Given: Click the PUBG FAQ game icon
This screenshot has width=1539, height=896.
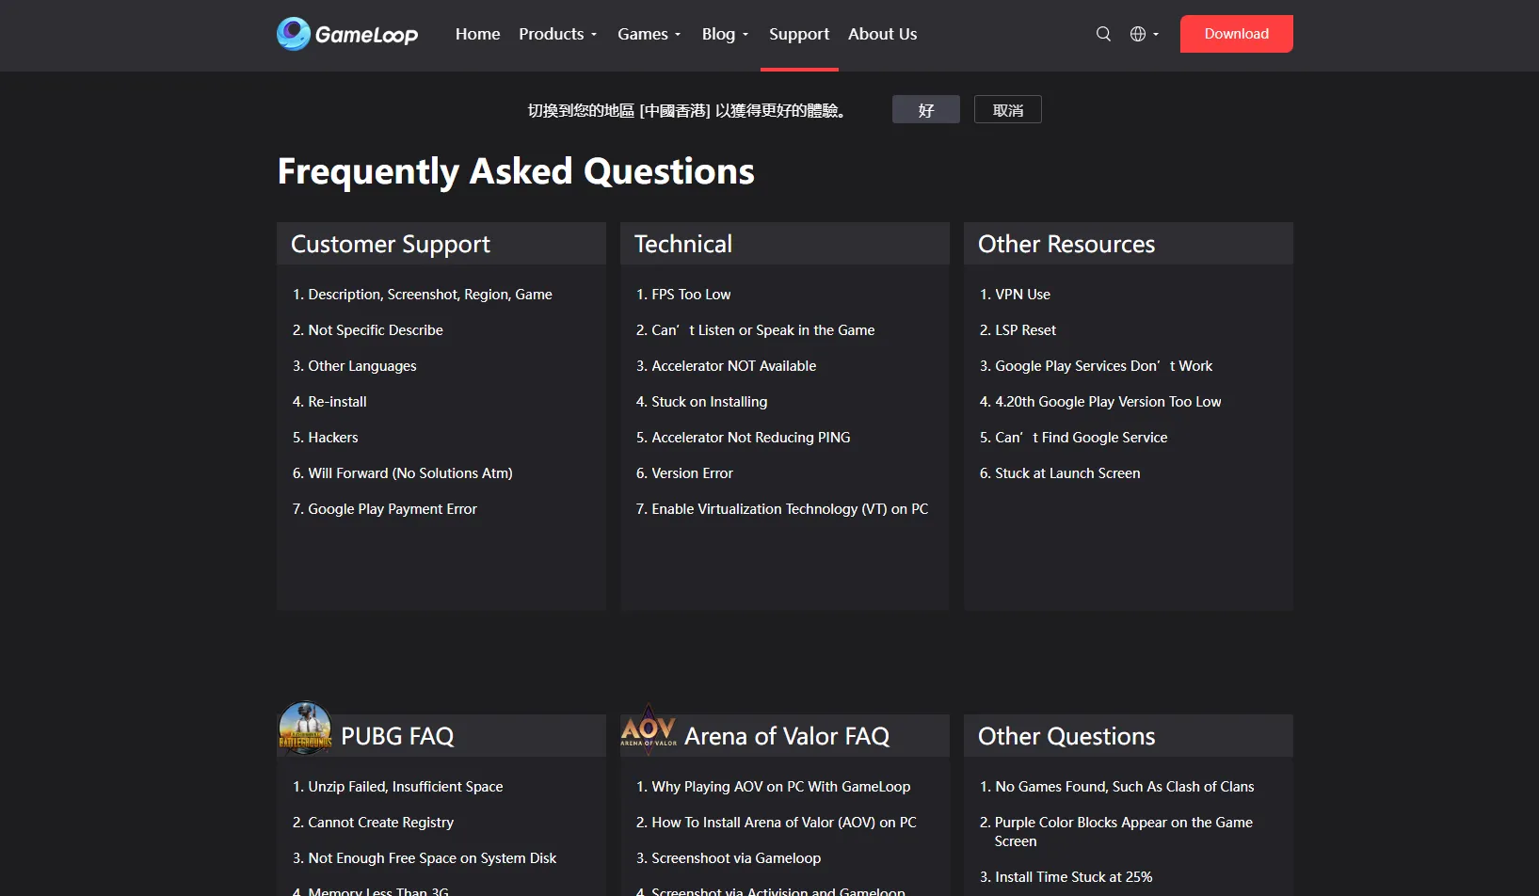Looking at the screenshot, I should 305,728.
